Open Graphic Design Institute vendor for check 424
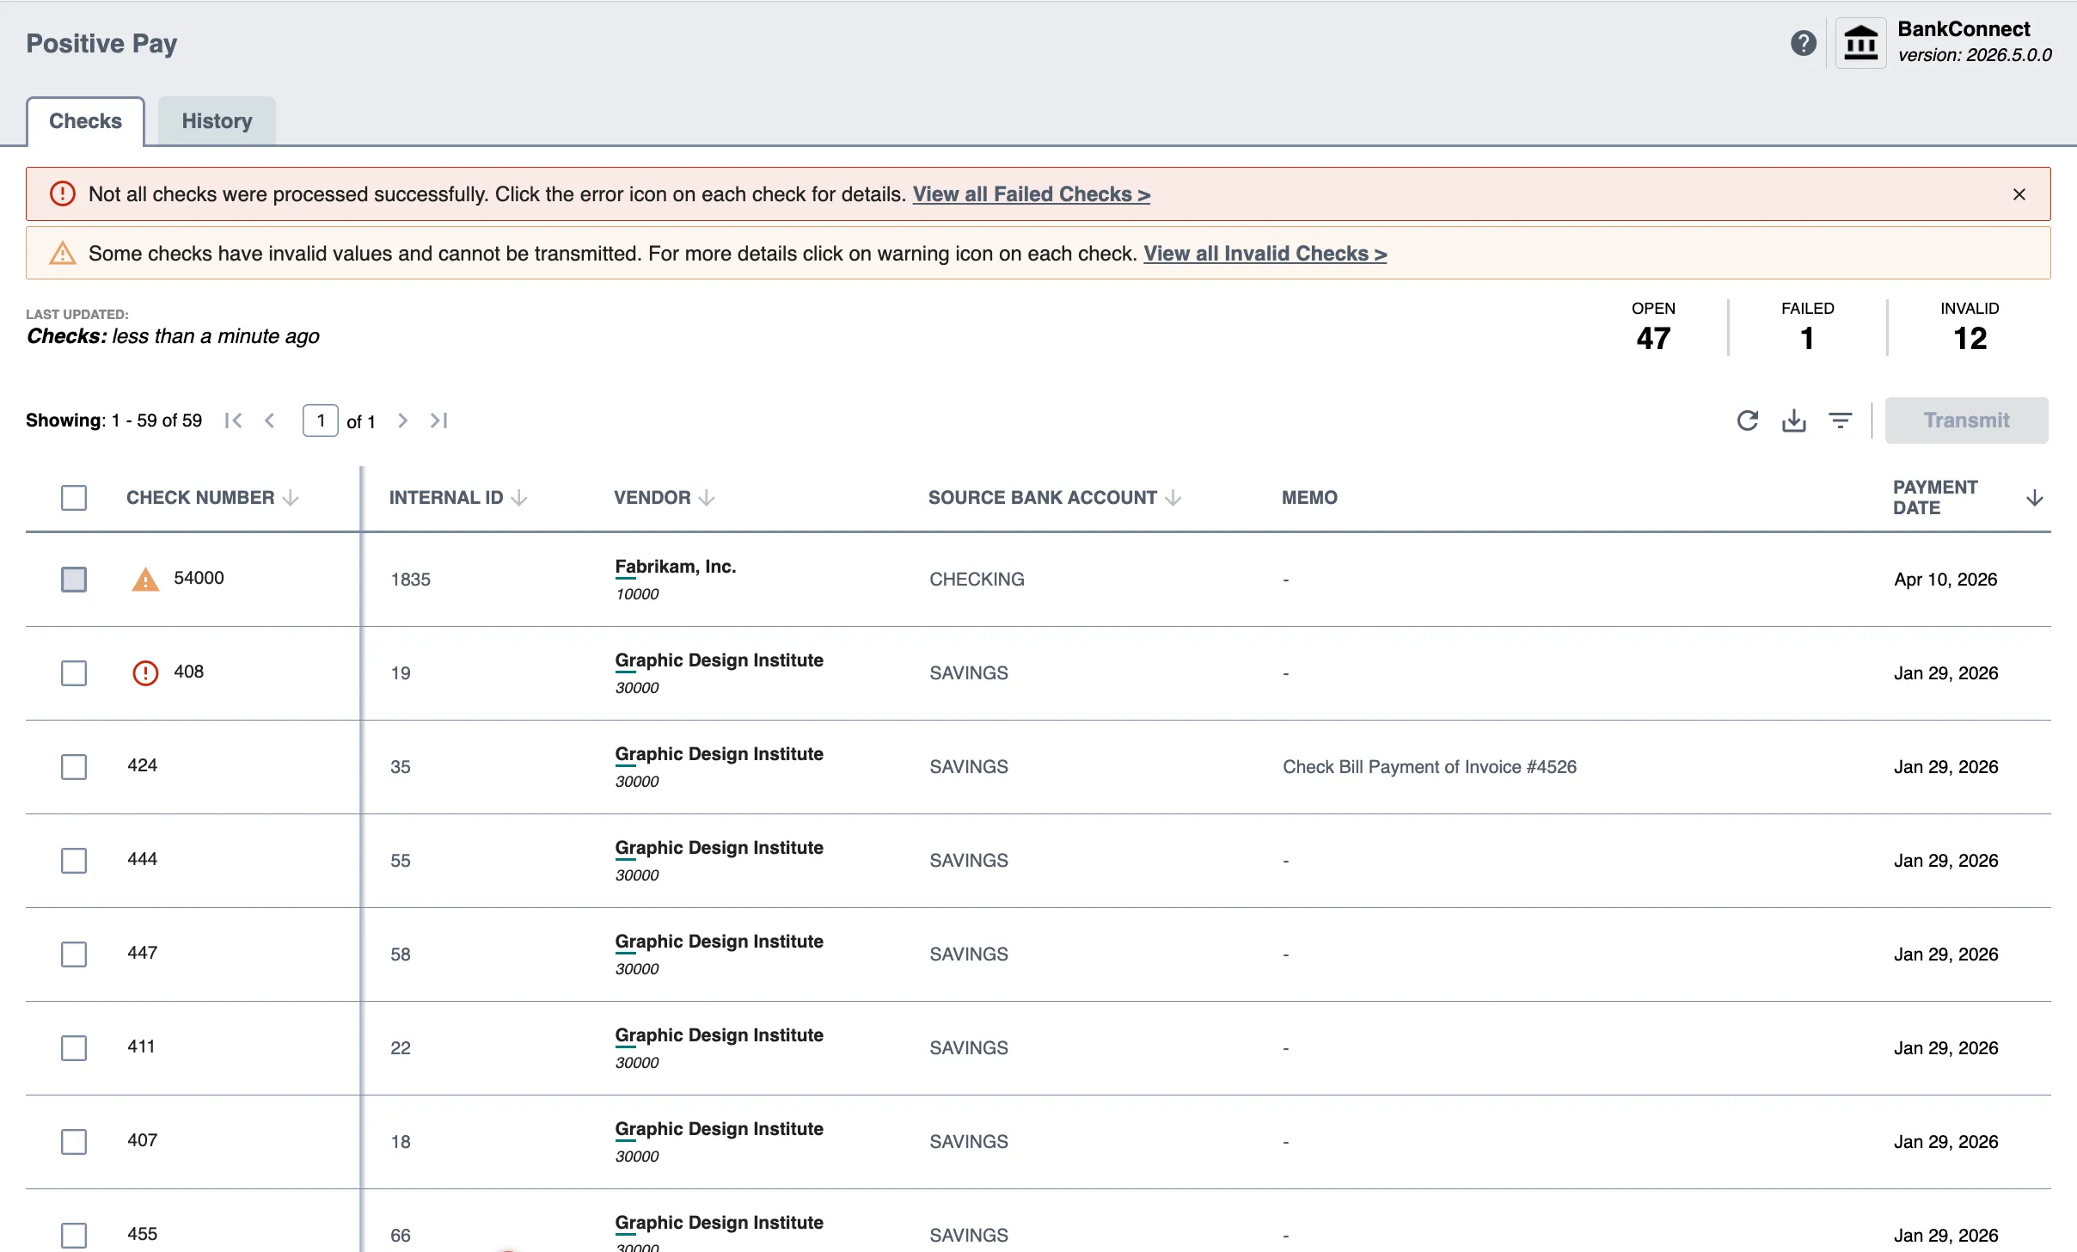This screenshot has height=1252, width=2077. [719, 754]
